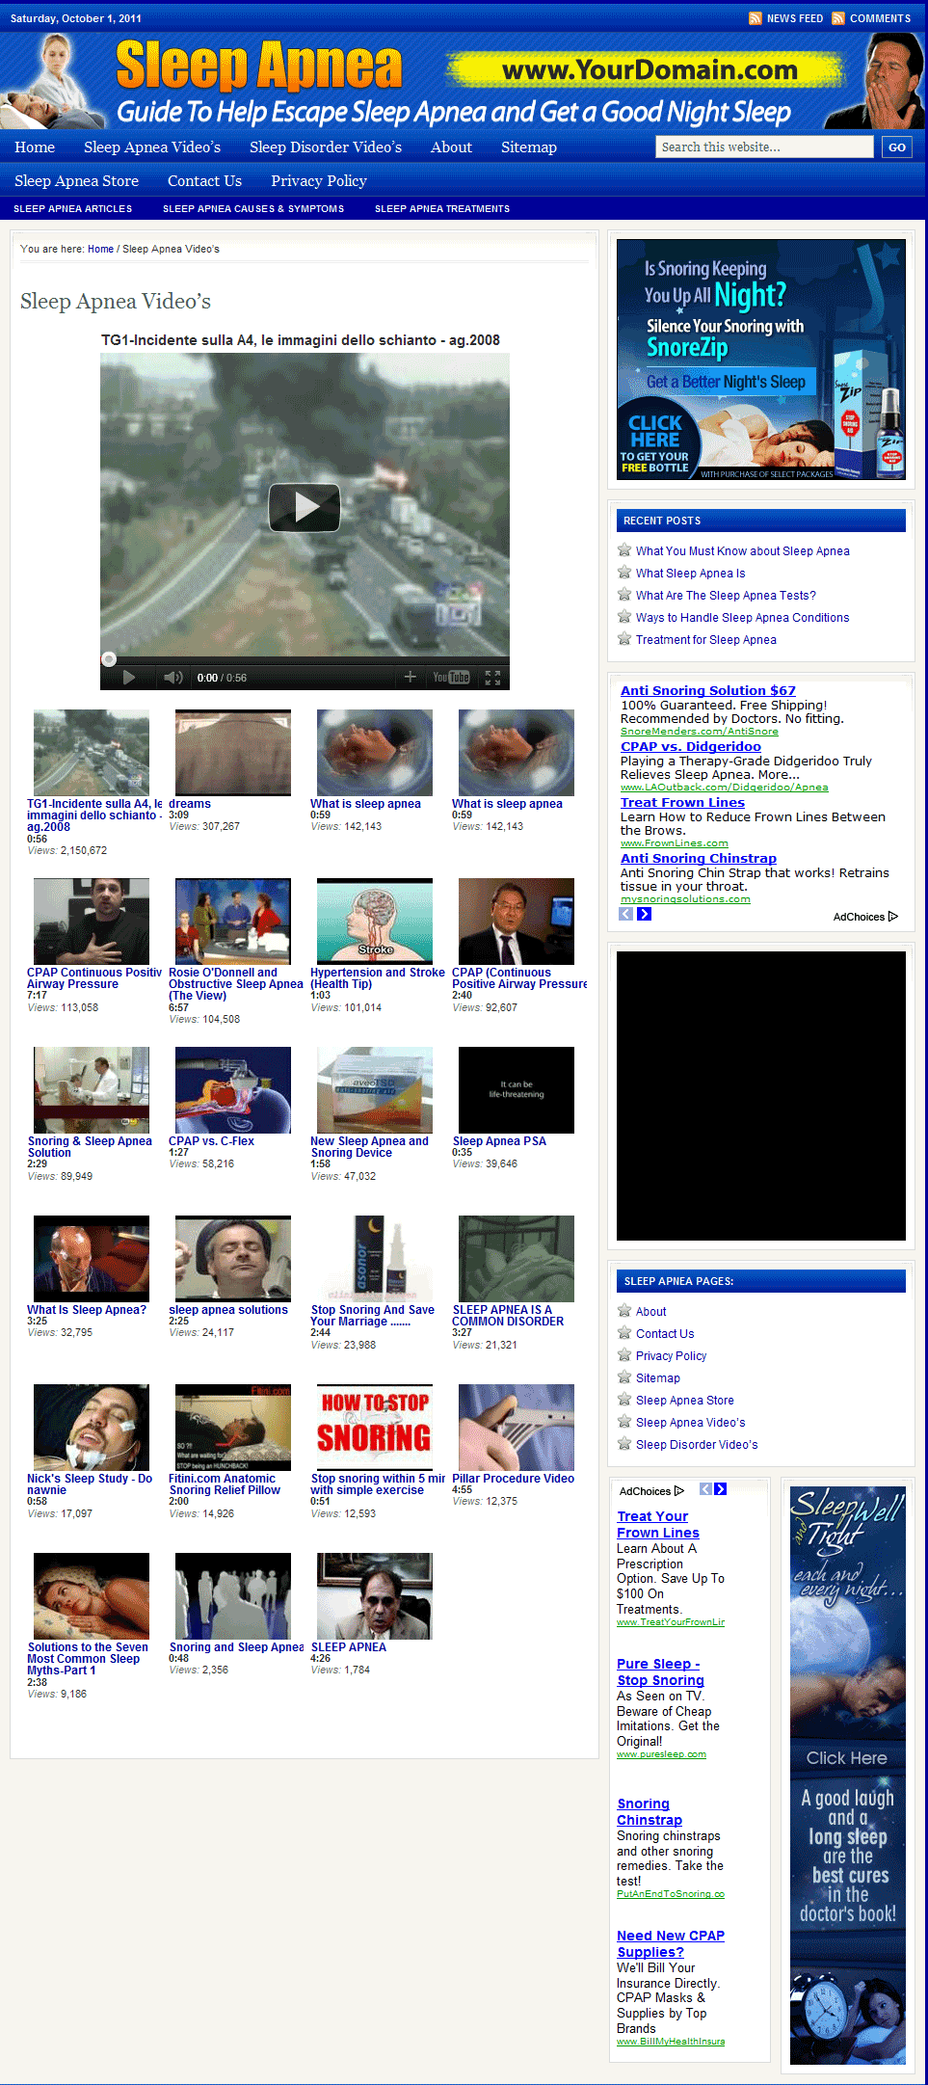Open Privacy Policy in the navigation bar

point(319,181)
